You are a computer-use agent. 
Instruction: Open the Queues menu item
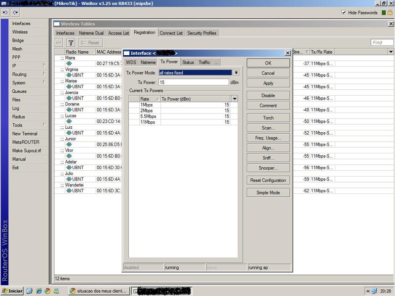tap(19, 91)
